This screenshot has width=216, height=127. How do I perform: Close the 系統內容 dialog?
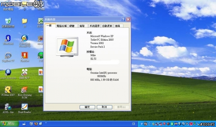click(x=128, y=20)
